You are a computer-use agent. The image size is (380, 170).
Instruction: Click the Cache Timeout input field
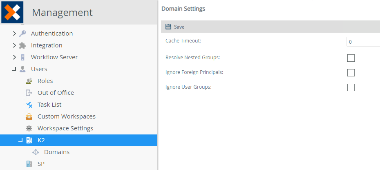pos(363,42)
